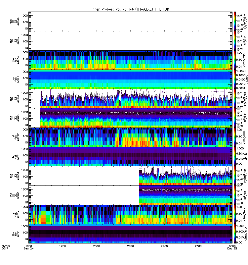Viewport: 248px width, 265px height.
Task: Select the empty tha fff 32 edc34 panel
Action: pos(130,21)
